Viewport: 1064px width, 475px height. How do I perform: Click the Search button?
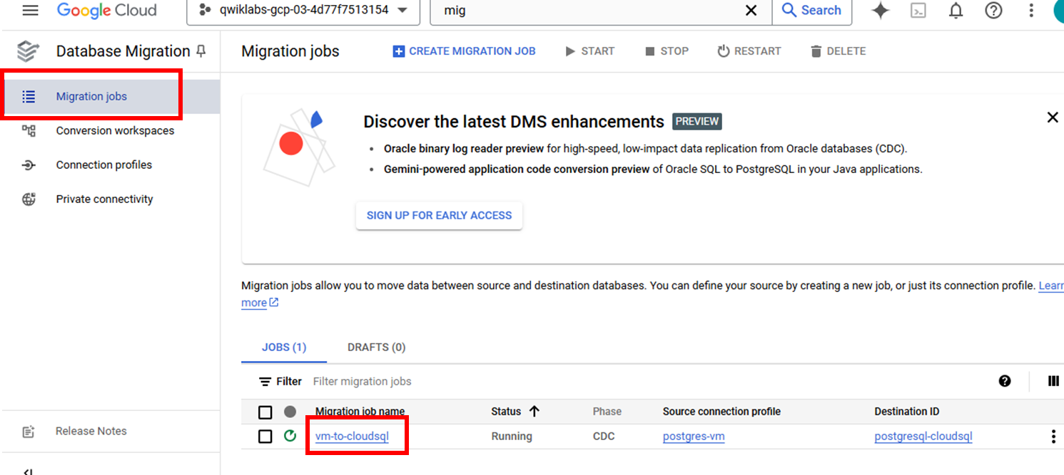811,11
